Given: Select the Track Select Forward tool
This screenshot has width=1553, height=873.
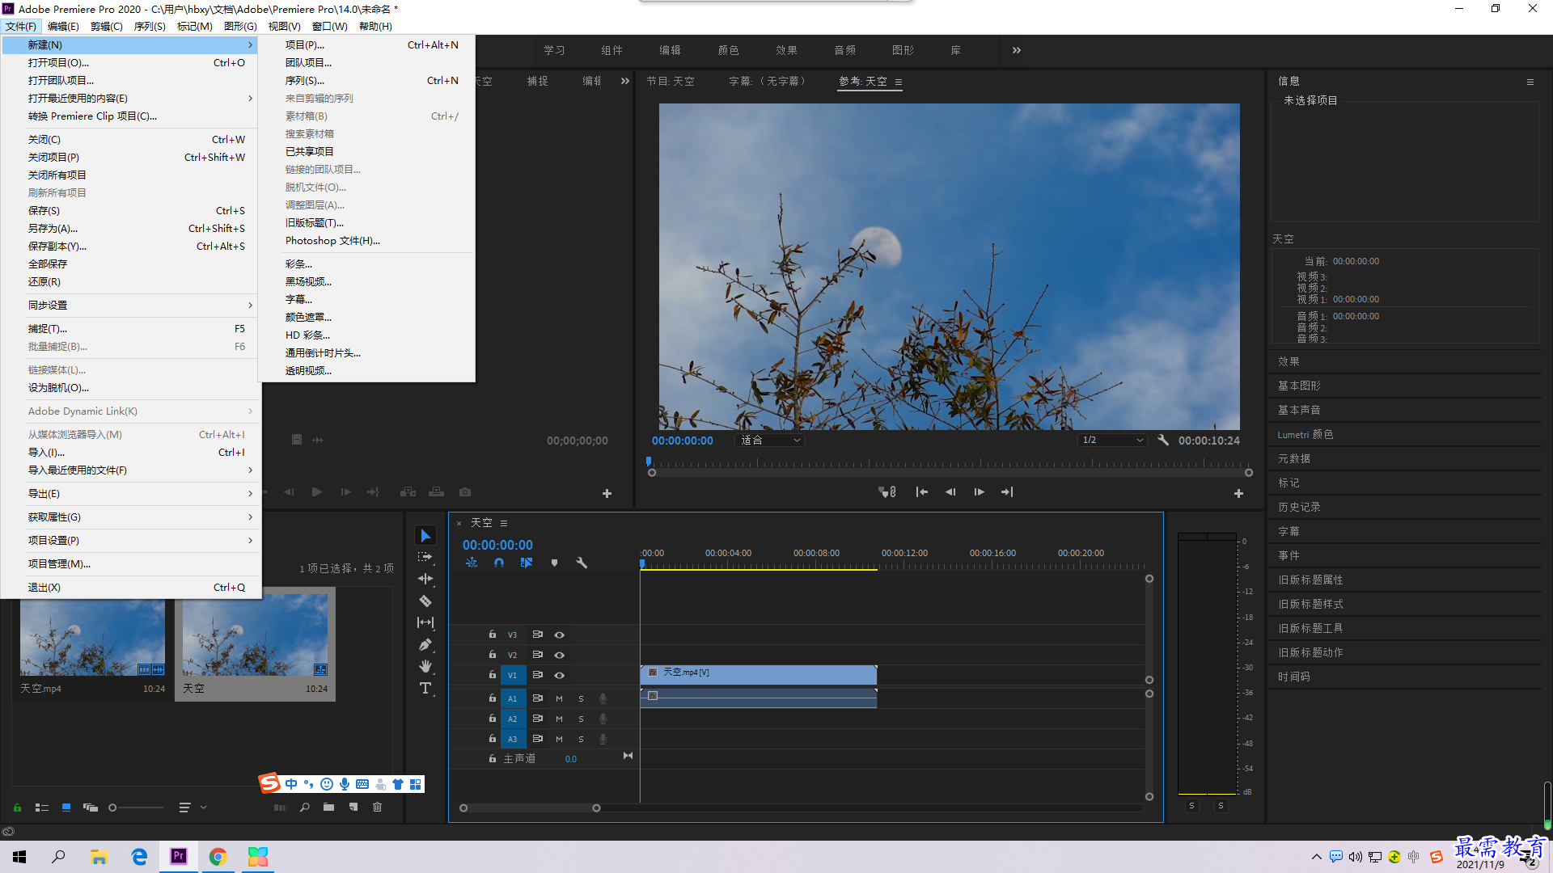Looking at the screenshot, I should point(425,558).
